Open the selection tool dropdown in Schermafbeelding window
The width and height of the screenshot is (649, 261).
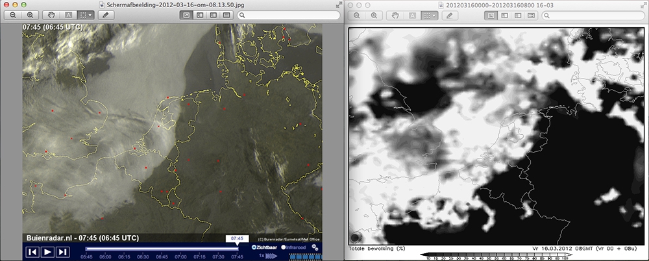pyautogui.click(x=86, y=15)
